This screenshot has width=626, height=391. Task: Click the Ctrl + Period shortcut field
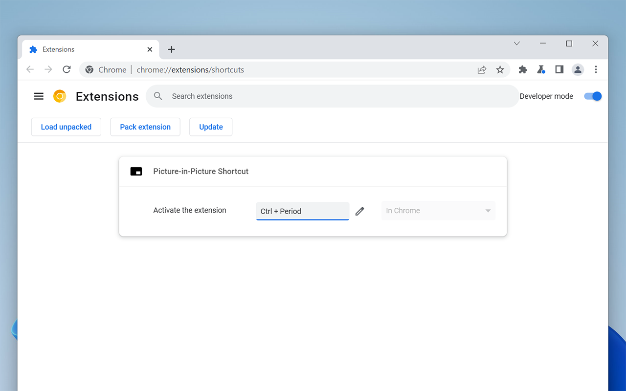[302, 211]
